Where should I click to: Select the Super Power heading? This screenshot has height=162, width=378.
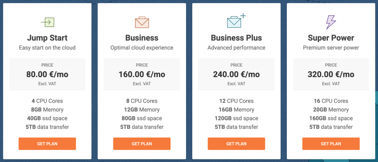[331, 38]
